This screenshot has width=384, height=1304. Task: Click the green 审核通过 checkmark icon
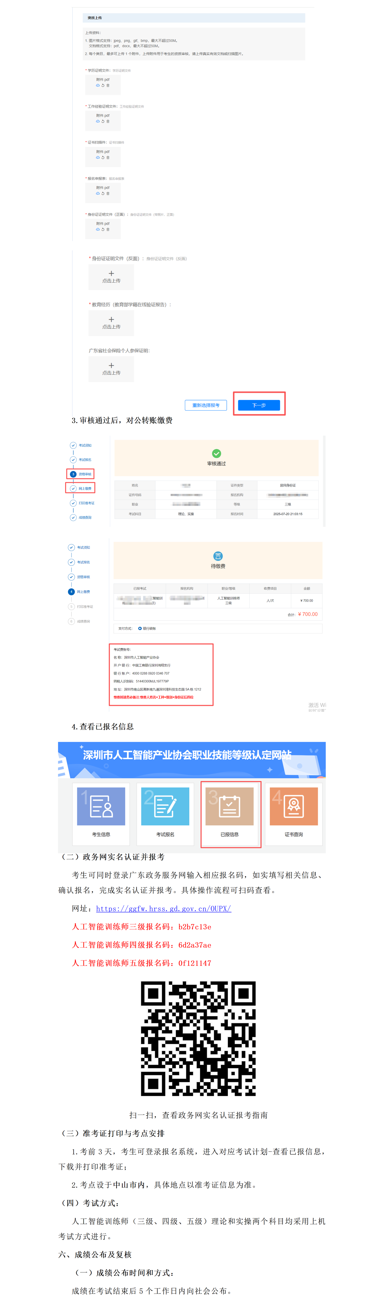click(x=217, y=454)
